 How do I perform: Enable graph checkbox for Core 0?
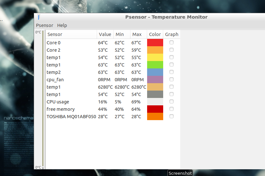172,42
